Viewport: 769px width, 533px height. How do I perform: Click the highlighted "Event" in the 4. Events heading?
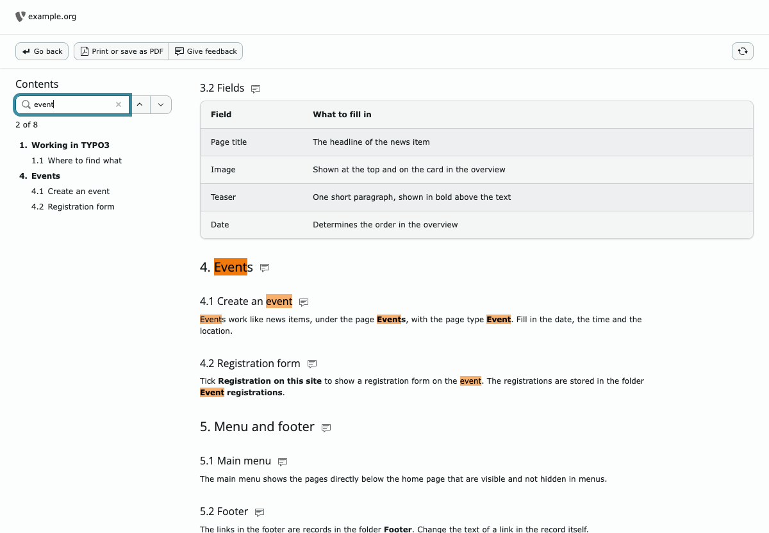[x=231, y=267]
